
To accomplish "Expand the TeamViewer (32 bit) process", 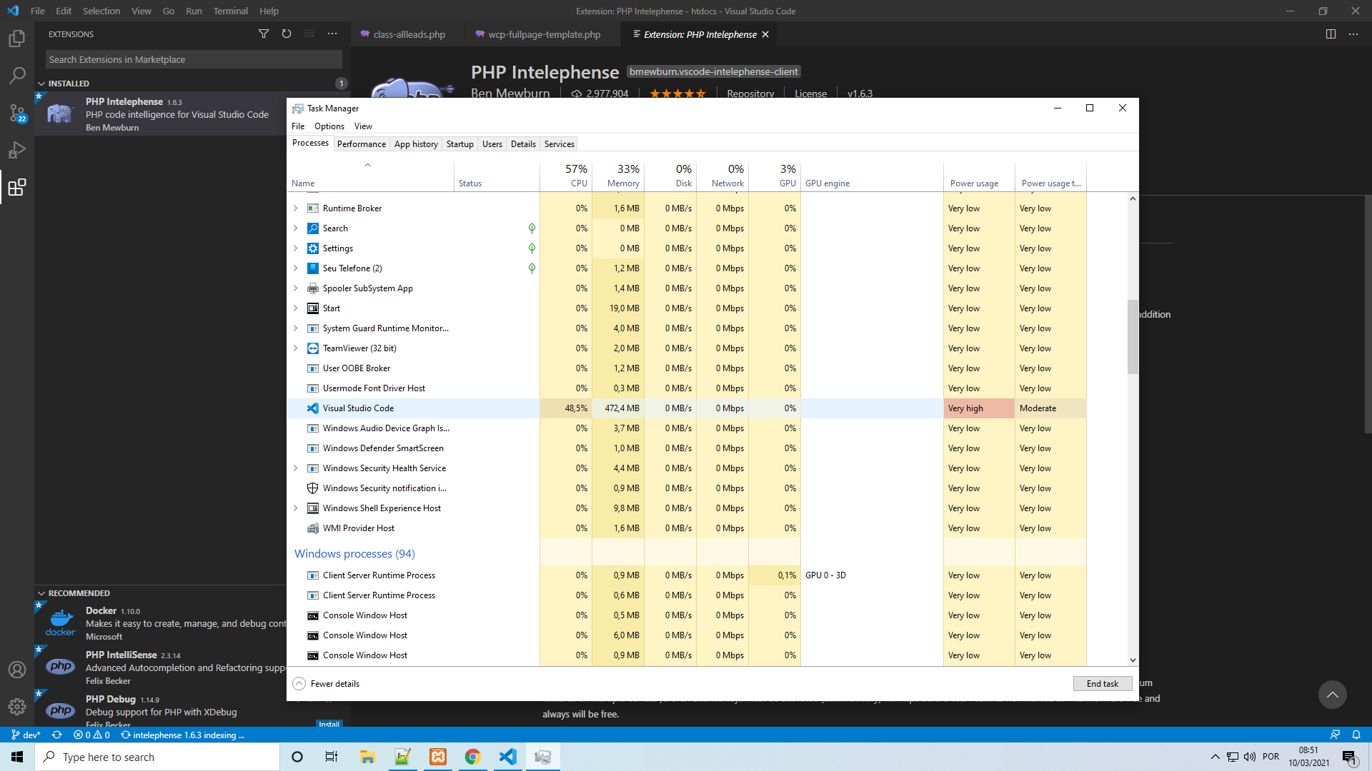I will 296,348.
